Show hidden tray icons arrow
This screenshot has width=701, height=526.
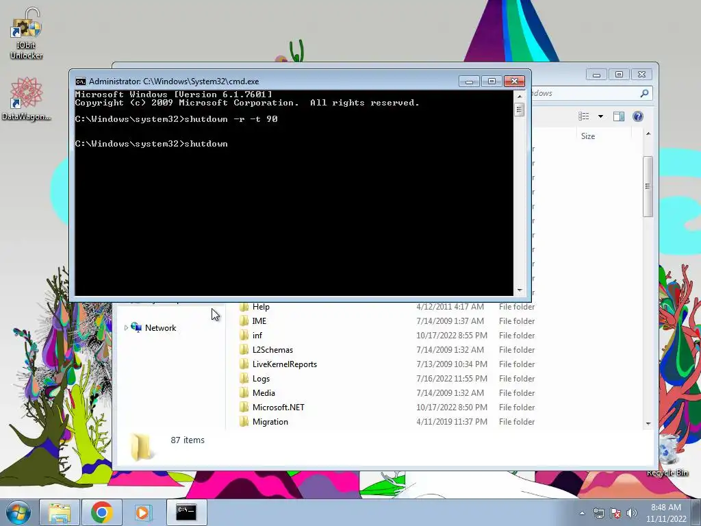coord(582,513)
